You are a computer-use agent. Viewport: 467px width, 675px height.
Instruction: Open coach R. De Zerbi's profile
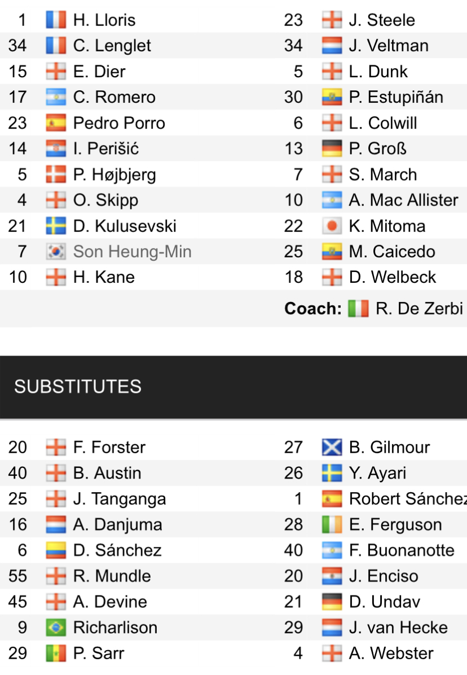[419, 309]
